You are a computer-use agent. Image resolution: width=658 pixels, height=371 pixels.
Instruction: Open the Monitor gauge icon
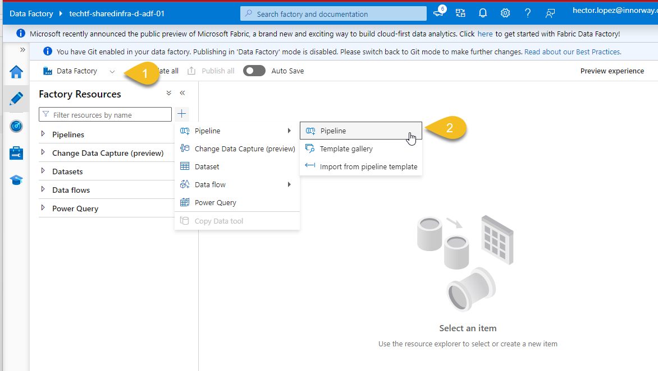(16, 126)
